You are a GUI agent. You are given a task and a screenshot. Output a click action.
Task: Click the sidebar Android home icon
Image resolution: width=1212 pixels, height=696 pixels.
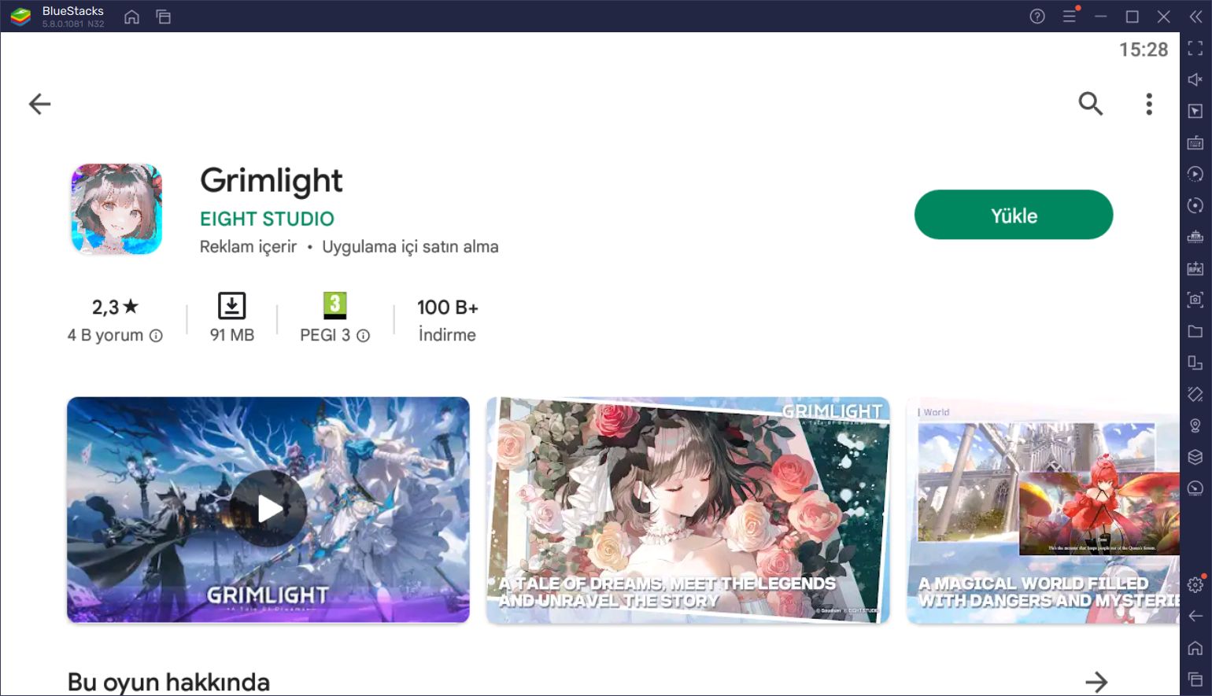coord(1195,647)
